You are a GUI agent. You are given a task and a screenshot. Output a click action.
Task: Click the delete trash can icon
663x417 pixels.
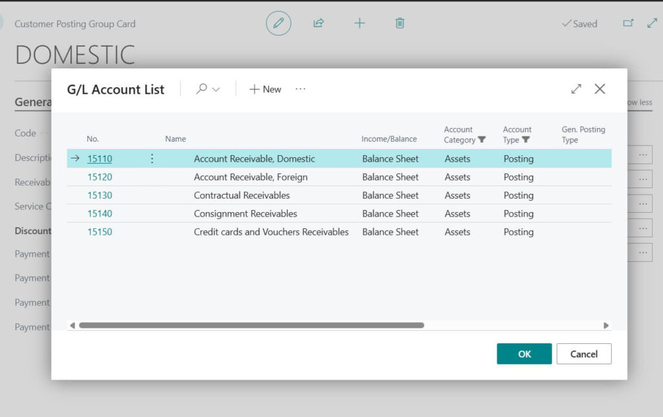[399, 23]
